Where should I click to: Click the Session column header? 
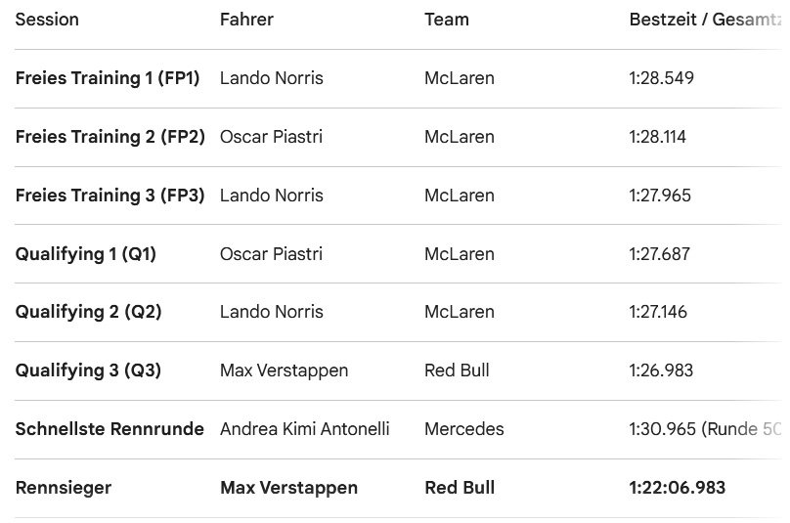(47, 20)
